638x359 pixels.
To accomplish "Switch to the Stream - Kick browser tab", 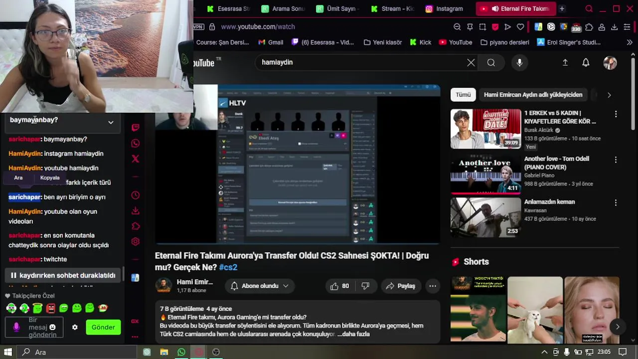I will [393, 8].
